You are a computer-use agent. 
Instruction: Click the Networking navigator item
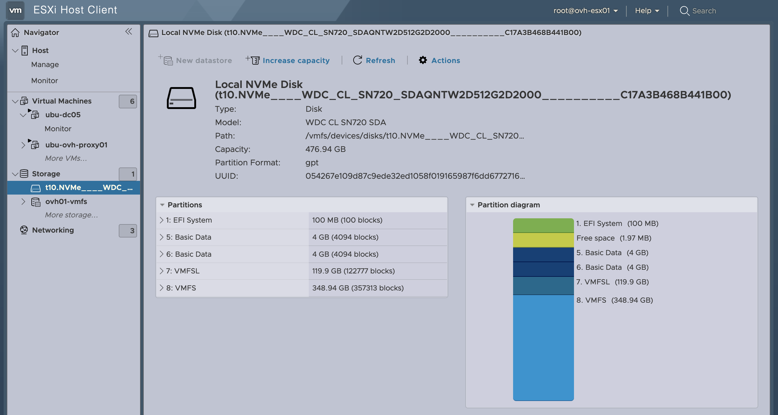pyautogui.click(x=53, y=230)
